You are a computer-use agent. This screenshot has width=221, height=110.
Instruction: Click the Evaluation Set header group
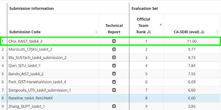pyautogui.click(x=145, y=8)
